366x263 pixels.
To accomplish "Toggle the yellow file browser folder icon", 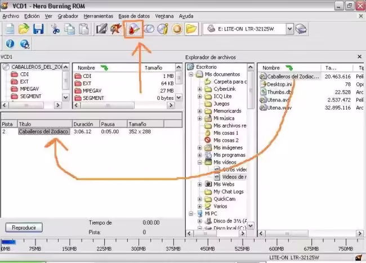I will (191, 29).
